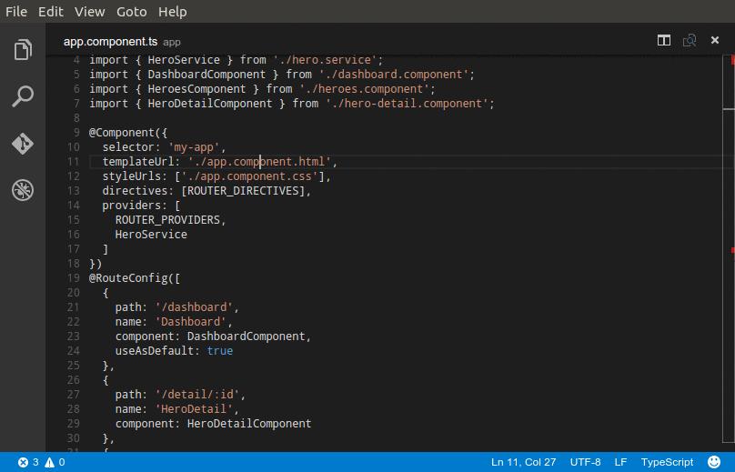Click the 'true' value of useAsDefault

[220, 351]
